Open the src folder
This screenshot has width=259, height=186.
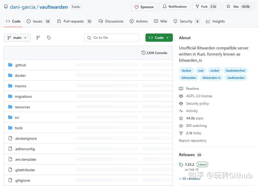[17, 117]
